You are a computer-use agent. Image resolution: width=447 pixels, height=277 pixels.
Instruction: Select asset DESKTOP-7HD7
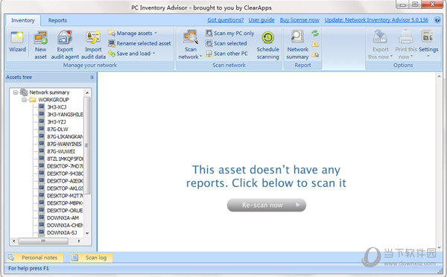coord(65,166)
